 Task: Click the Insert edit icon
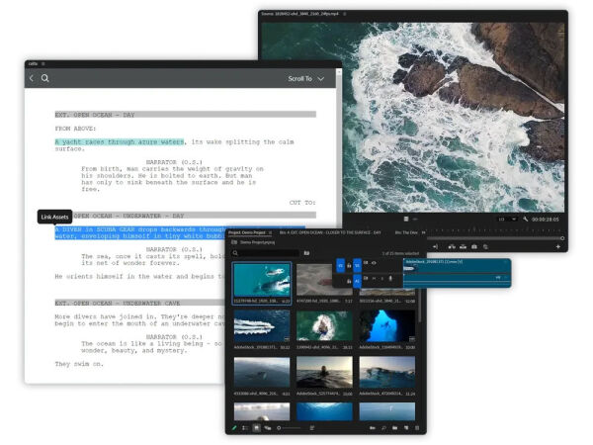point(452,246)
